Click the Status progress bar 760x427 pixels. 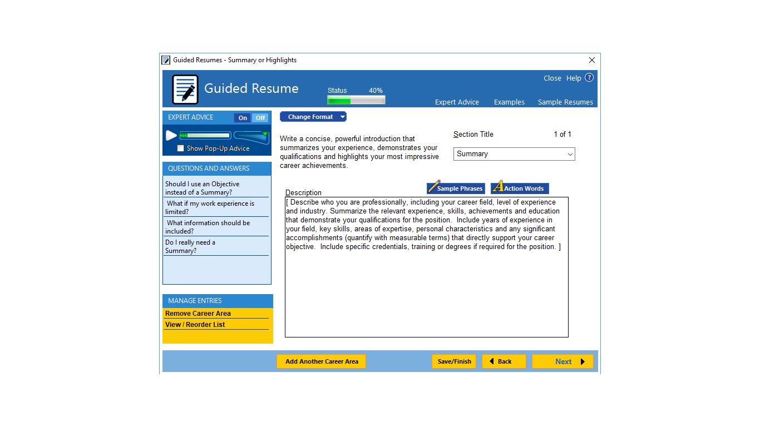point(356,100)
